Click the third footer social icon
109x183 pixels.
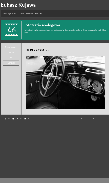click(13, 119)
